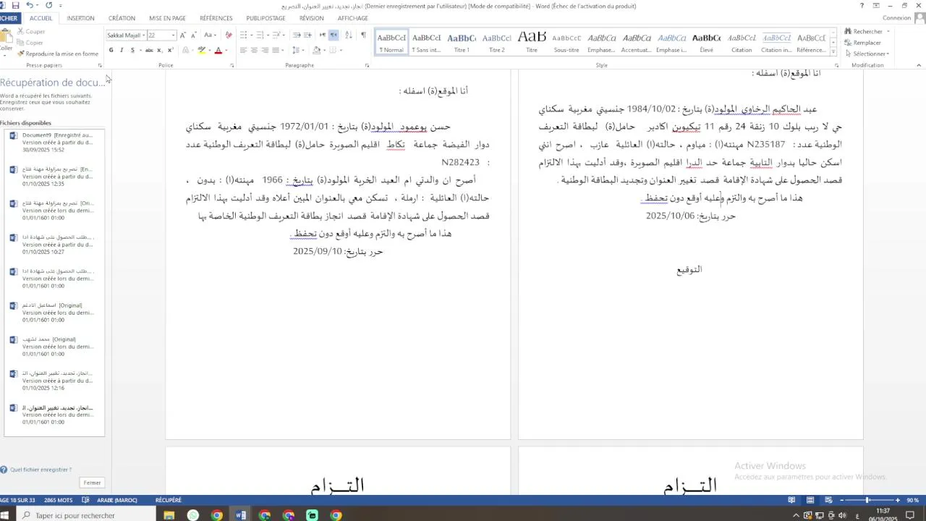This screenshot has height=521, width=926.
Task: Open the font size 22 dropdown
Action: coord(173,35)
